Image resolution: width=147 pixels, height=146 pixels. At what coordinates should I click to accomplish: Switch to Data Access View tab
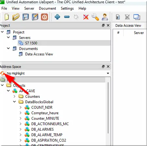point(128,25)
